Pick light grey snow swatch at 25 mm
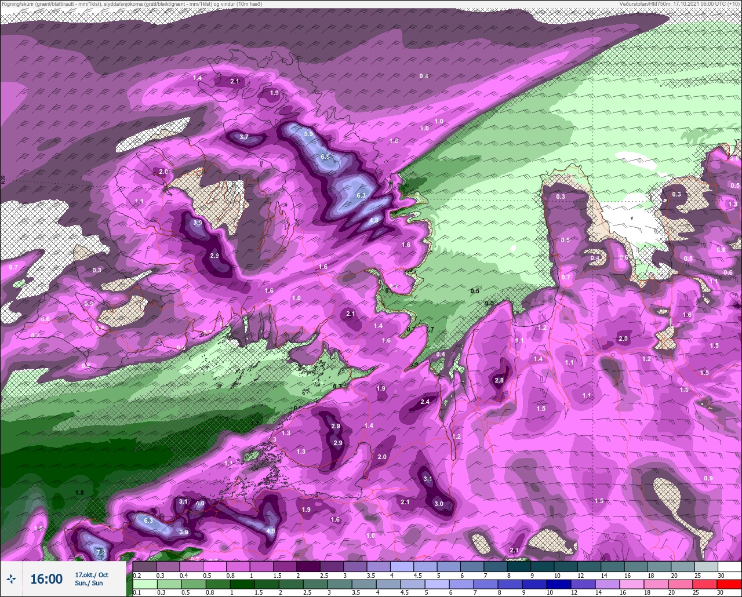Image resolution: width=742 pixels, height=597 pixels. (706, 566)
